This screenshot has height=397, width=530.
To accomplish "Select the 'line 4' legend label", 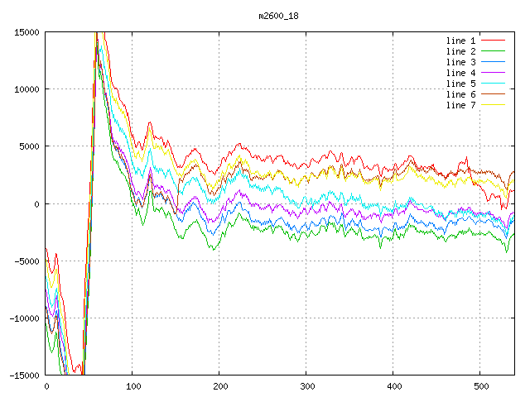I will click(461, 73).
